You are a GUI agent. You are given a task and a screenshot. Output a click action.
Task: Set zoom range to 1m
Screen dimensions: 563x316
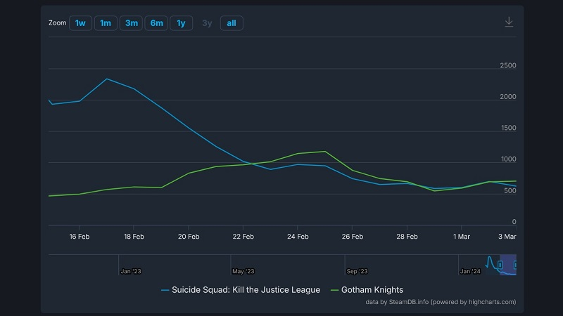pyautogui.click(x=106, y=23)
